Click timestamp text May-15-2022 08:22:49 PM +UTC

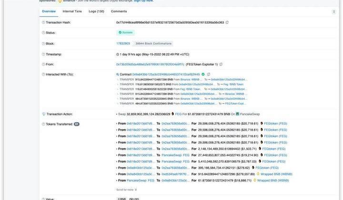point(166,54)
